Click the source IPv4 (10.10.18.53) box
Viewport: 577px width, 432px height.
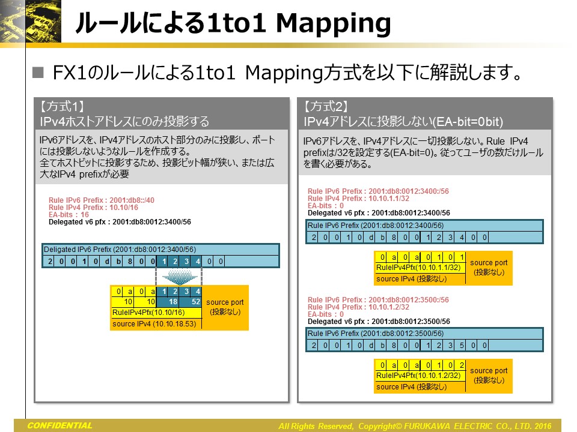click(156, 324)
